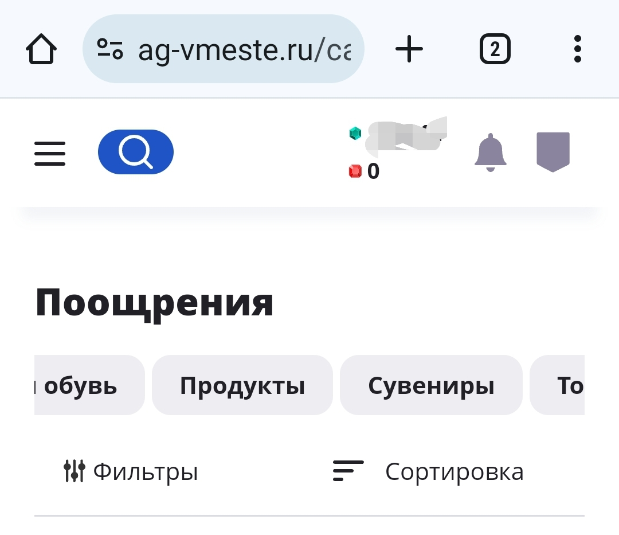Select the partially visible То category chip

pyautogui.click(x=557, y=385)
